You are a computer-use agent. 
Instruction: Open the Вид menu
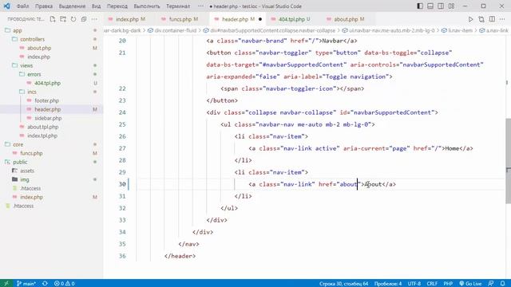coord(96,6)
